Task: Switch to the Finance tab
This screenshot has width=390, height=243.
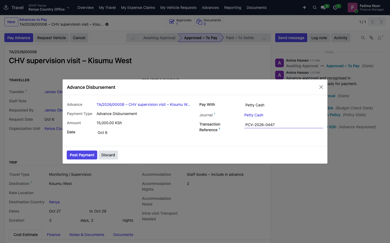Action: [54, 235]
